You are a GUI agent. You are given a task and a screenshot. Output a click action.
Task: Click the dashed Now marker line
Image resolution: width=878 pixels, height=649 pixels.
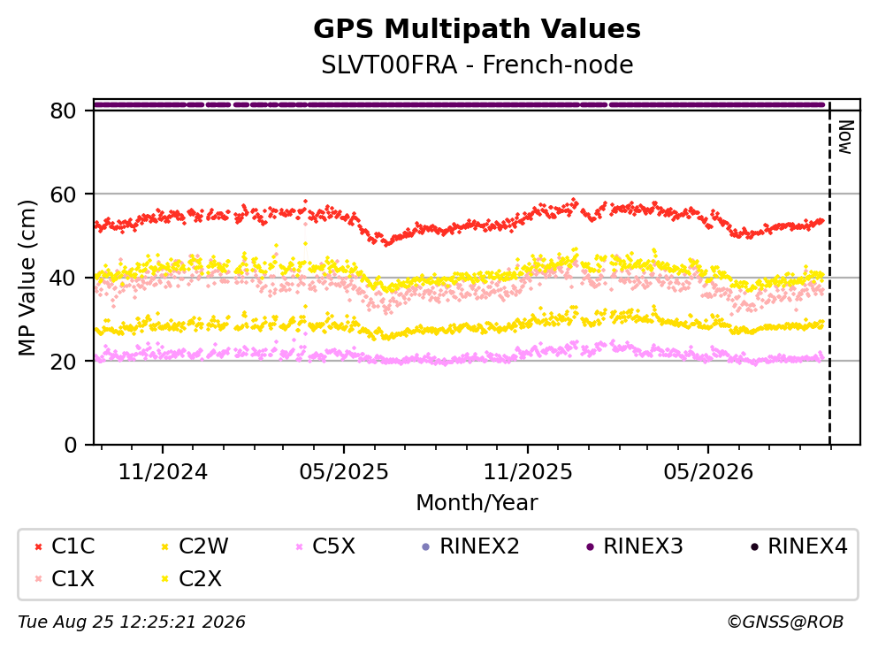tap(829, 273)
